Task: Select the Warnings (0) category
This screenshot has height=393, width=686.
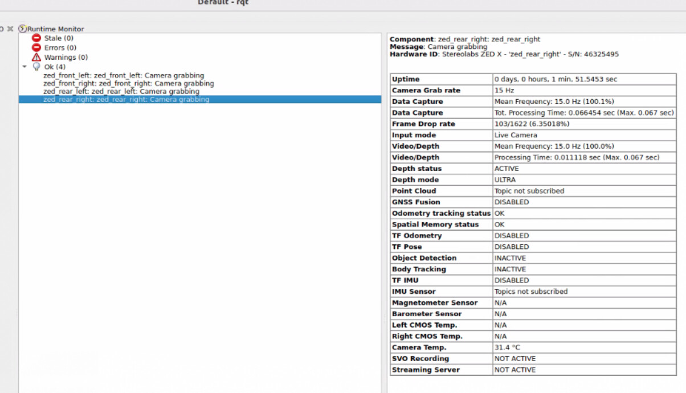Action: [x=66, y=57]
